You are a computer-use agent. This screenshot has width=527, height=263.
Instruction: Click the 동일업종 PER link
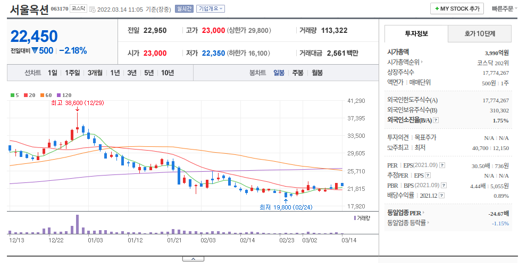click(x=406, y=213)
